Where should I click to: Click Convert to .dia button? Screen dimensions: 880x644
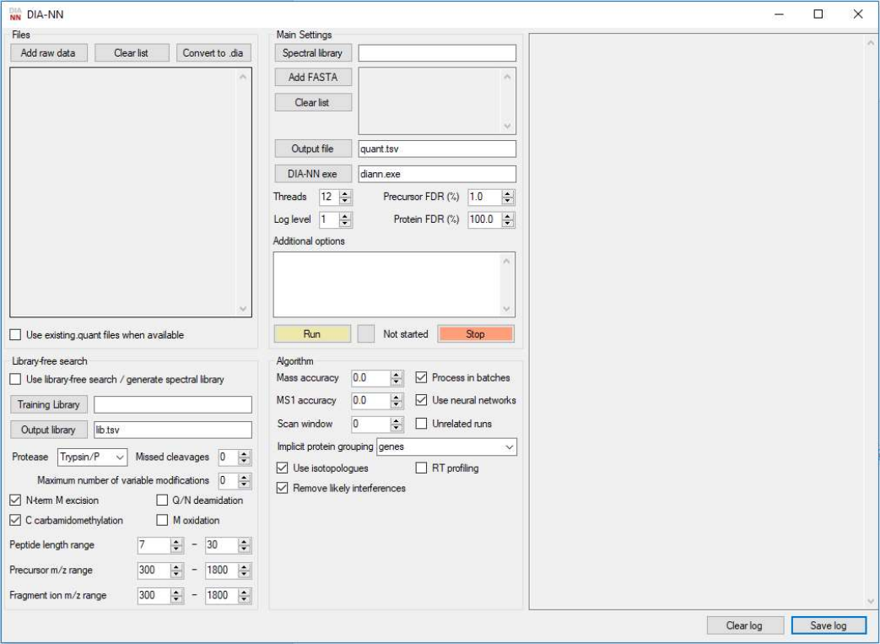[x=213, y=53]
